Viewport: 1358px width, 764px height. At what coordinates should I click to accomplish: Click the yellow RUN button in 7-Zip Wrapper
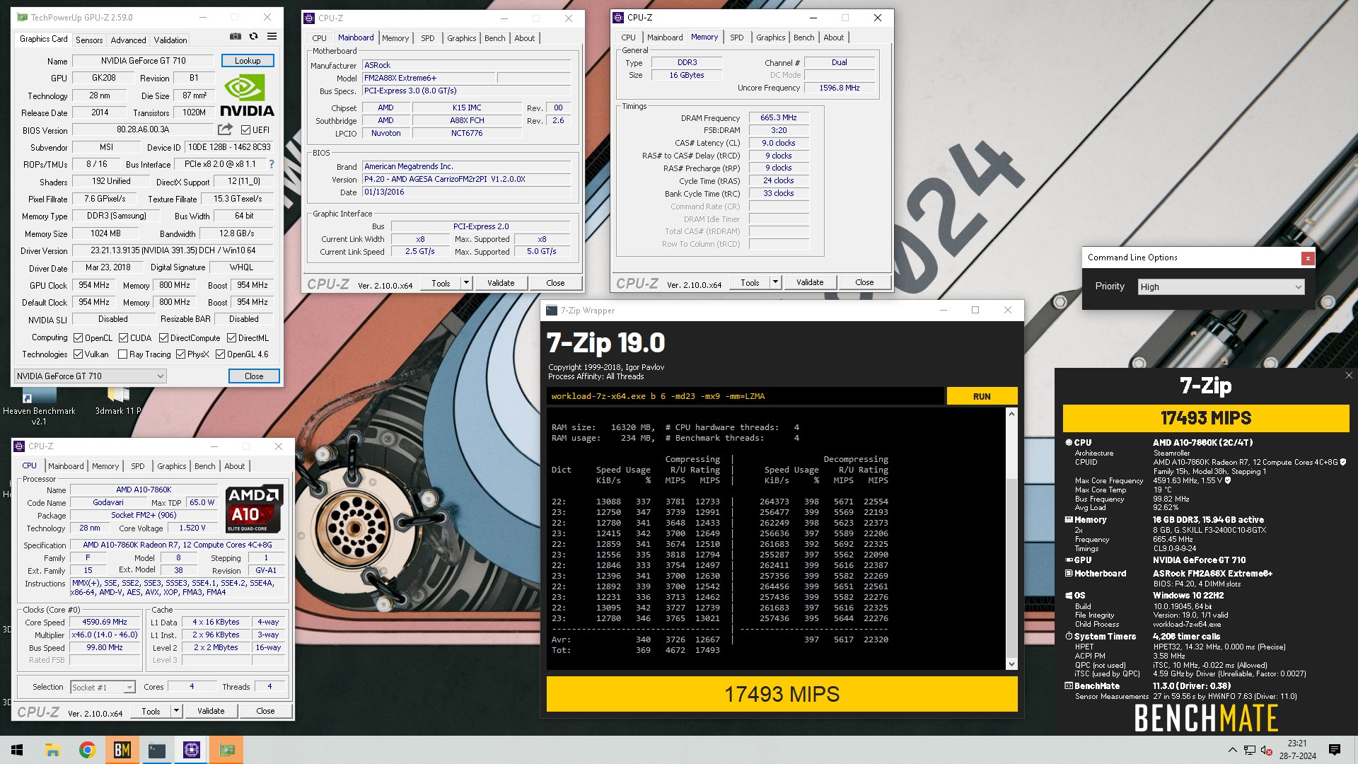(x=982, y=396)
